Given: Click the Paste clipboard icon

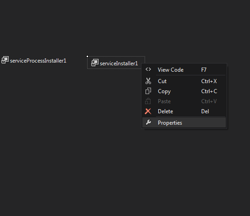Looking at the screenshot, I should [x=148, y=101].
